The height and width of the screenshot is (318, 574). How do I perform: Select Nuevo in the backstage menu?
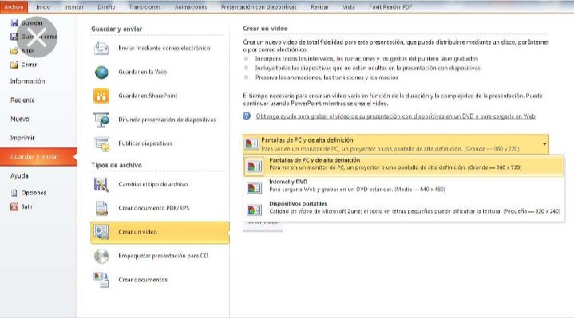point(20,120)
